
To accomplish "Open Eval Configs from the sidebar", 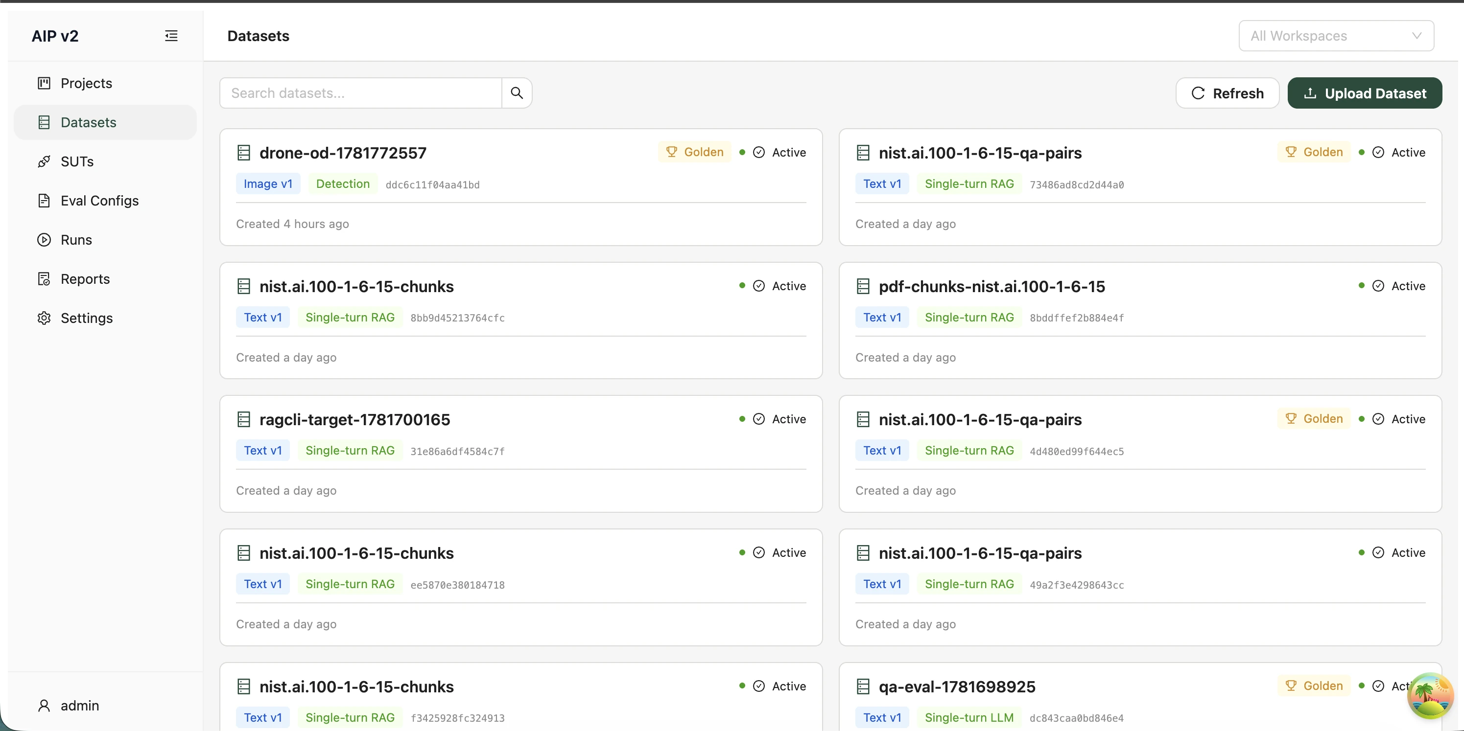I will point(105,201).
